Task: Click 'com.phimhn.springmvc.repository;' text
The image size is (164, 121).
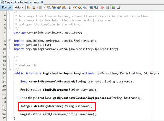Action: click(x=55, y=33)
